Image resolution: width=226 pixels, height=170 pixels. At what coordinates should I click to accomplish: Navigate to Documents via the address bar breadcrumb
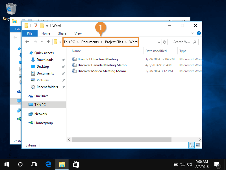click(x=90, y=42)
